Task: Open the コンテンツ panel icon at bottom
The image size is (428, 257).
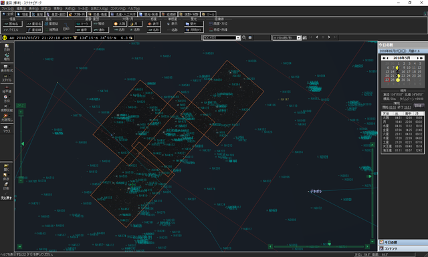Action: pyautogui.click(x=381, y=248)
